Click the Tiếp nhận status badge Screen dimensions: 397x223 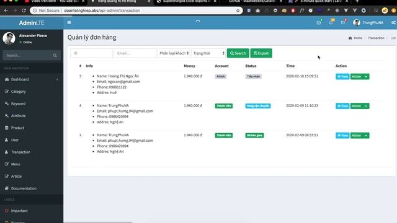[x=253, y=76]
